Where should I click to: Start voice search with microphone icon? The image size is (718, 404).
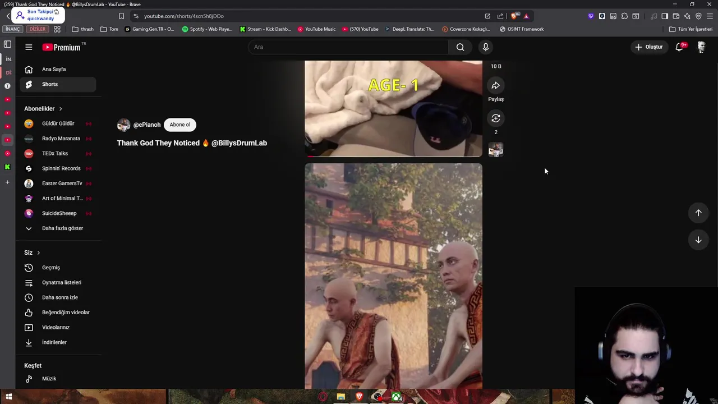click(x=486, y=47)
